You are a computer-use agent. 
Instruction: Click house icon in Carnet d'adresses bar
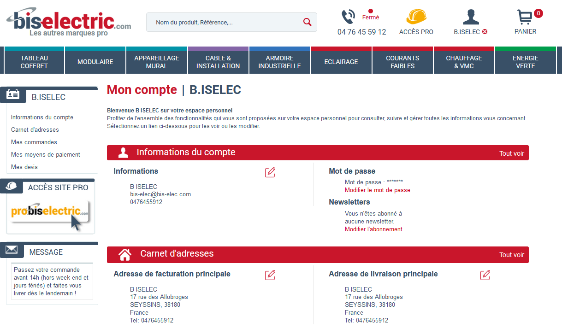coord(125,254)
